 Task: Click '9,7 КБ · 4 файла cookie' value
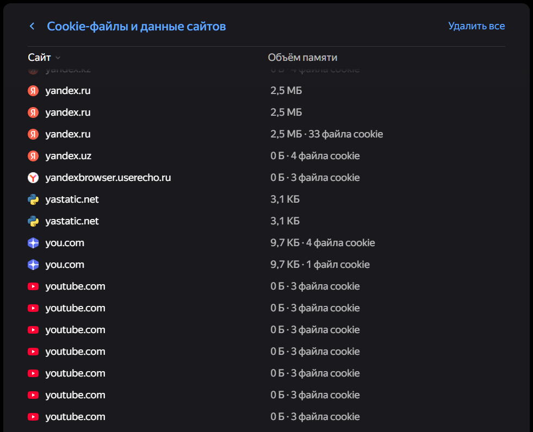point(323,243)
